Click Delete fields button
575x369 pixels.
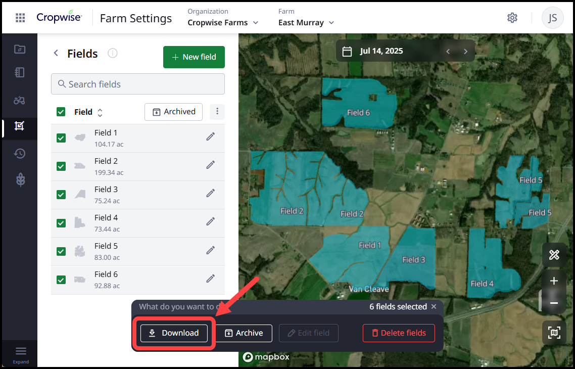(x=398, y=333)
